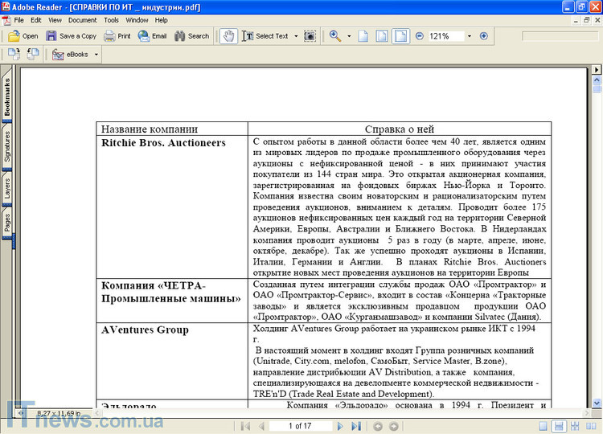This screenshot has height=434, width=603.
Task: Open the zoom percentage dropdown
Action: click(x=470, y=36)
